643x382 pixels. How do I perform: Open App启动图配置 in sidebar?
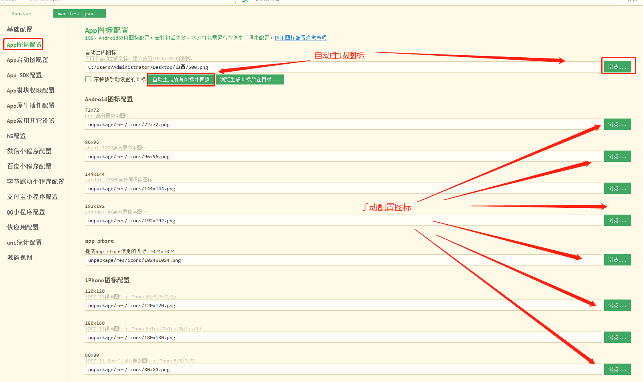pos(27,60)
